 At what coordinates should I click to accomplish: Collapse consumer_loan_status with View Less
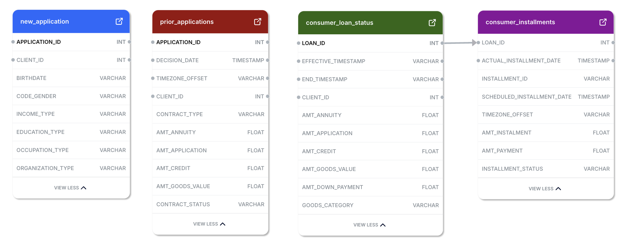click(369, 225)
